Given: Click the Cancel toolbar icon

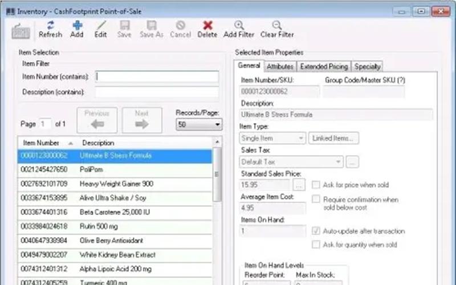Looking at the screenshot, I should tap(180, 30).
